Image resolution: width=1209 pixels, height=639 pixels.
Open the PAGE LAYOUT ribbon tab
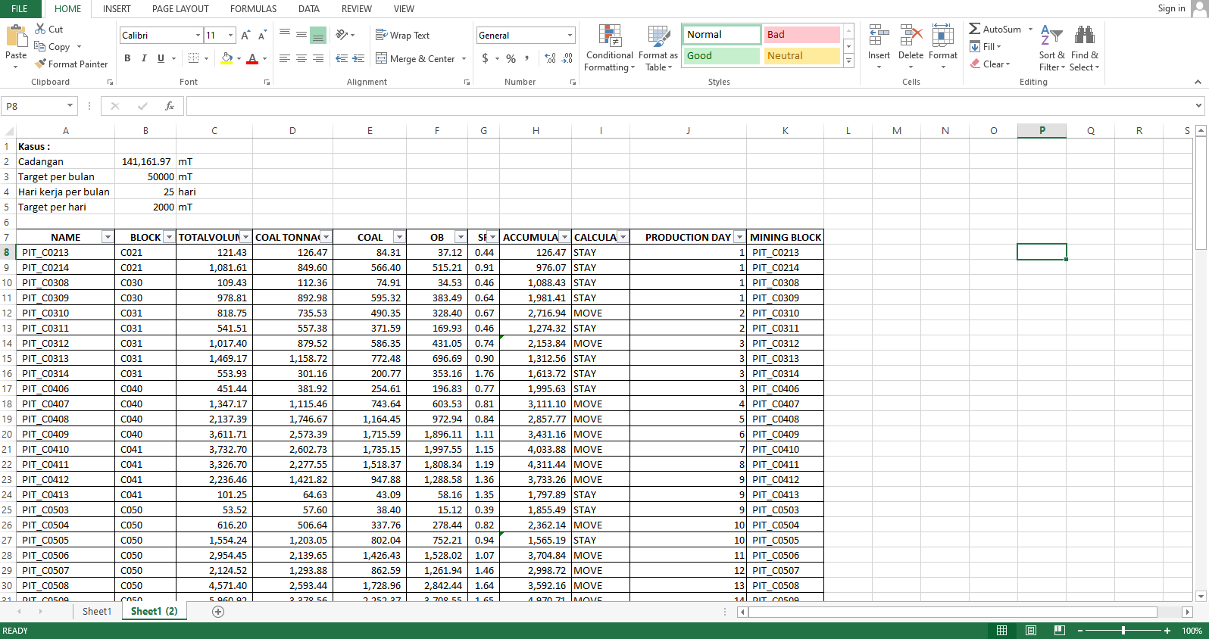[180, 9]
